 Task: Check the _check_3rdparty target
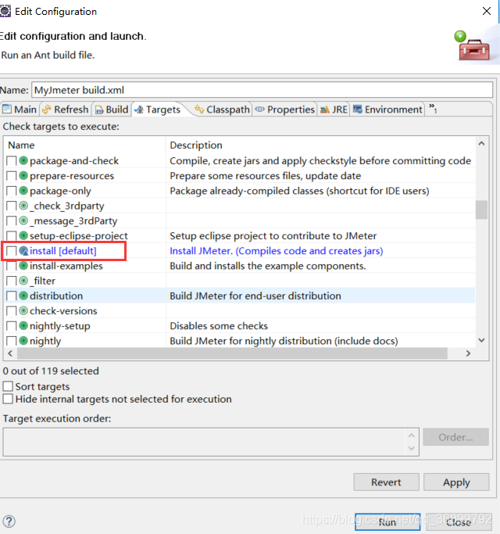12,206
